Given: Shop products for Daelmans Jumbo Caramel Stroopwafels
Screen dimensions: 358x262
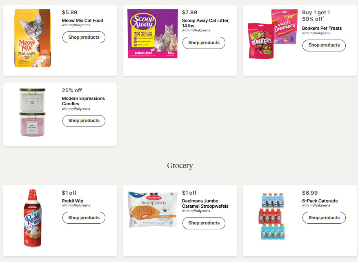Looking at the screenshot, I should pyautogui.click(x=204, y=223).
